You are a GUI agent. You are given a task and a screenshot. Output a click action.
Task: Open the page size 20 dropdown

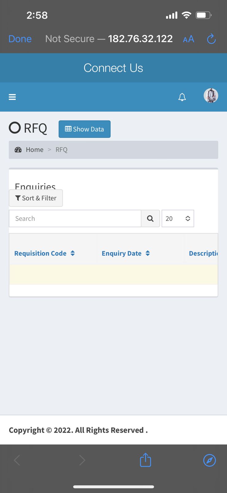178,218
